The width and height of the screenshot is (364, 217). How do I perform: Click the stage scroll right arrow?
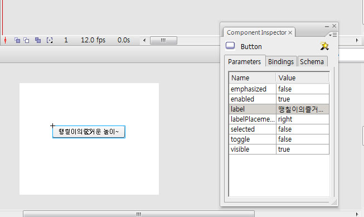pos(357,214)
